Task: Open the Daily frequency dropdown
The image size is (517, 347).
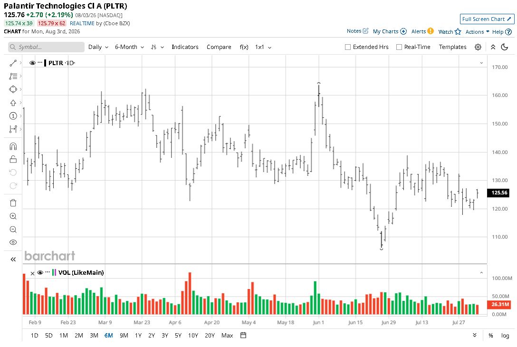Action: (x=98, y=47)
